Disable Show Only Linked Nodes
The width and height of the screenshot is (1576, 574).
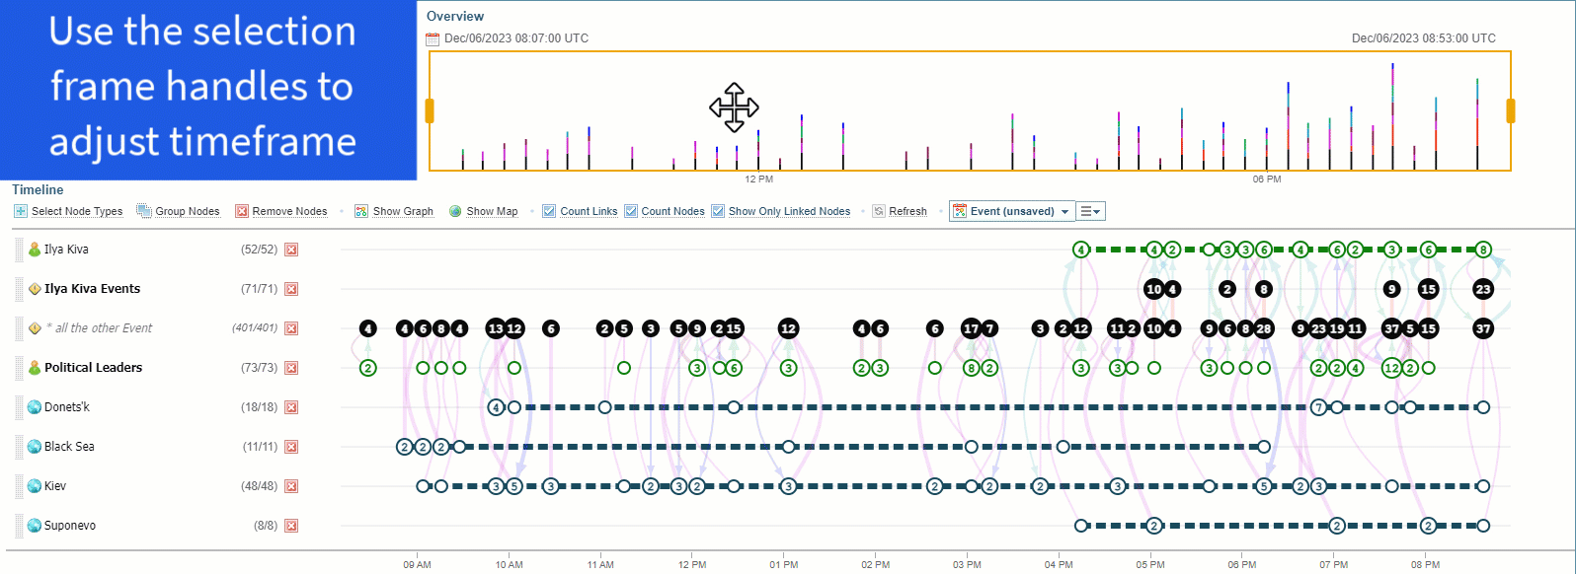(x=718, y=211)
